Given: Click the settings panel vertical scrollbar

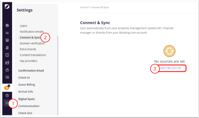Looking at the screenshot, I should tap(57, 75).
